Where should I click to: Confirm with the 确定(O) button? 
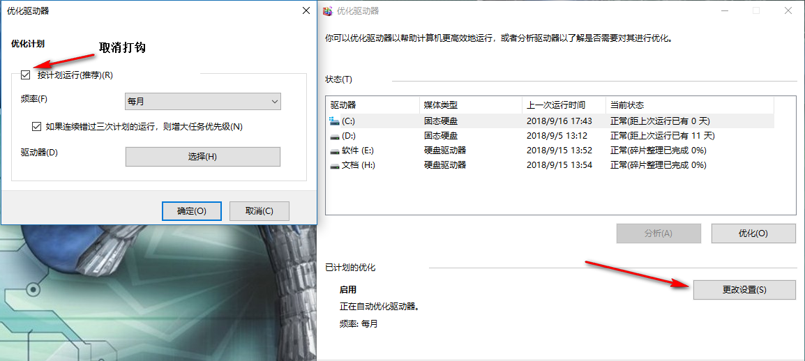pos(192,210)
